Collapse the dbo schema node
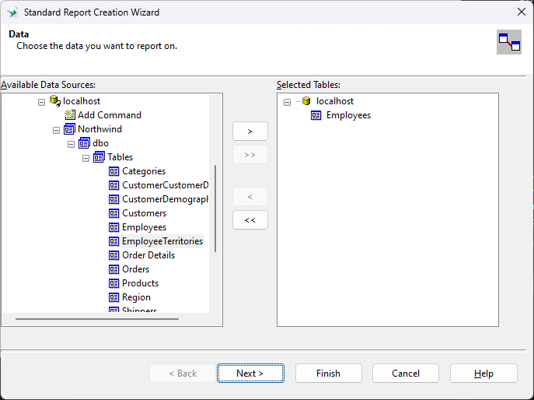The height and width of the screenshot is (400, 534). point(72,143)
